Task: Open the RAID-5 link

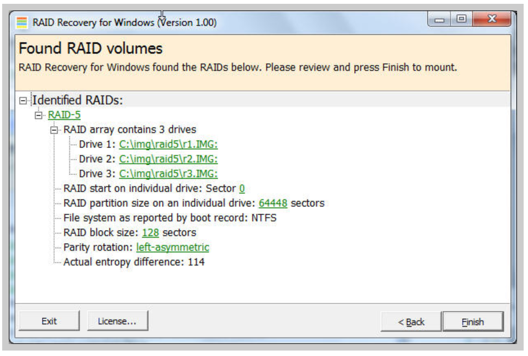Action: [x=64, y=115]
